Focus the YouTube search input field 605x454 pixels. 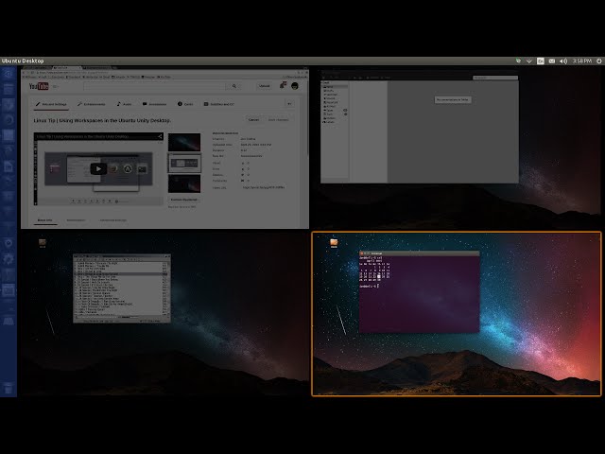tap(154, 86)
